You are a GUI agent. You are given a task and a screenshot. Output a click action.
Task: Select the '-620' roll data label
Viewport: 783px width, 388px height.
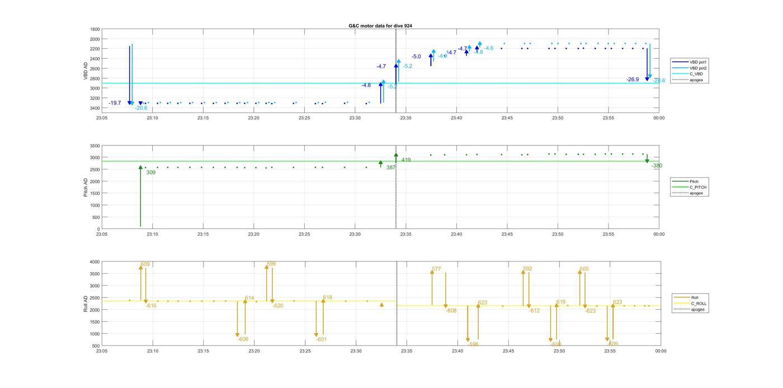click(278, 306)
